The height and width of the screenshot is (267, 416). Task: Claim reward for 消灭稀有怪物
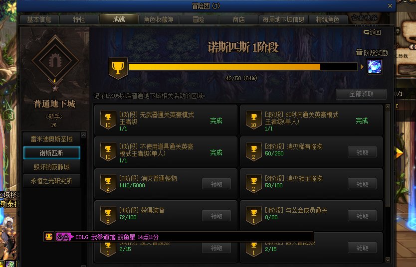(x=362, y=152)
